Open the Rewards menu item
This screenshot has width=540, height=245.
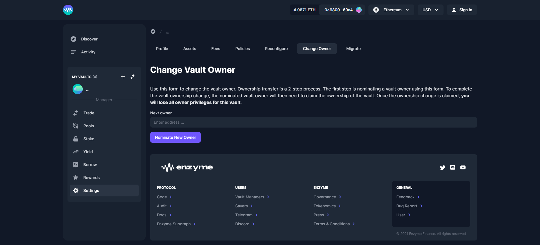(104, 178)
